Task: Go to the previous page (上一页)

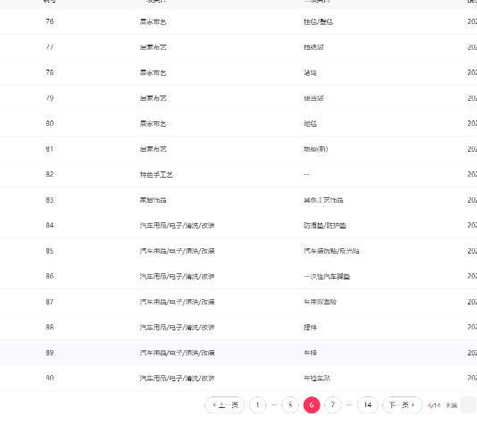Action: (224, 405)
